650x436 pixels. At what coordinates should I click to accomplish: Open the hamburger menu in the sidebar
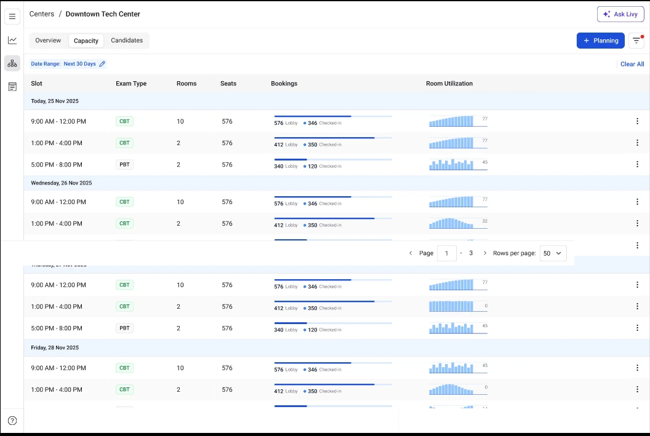(x=12, y=16)
